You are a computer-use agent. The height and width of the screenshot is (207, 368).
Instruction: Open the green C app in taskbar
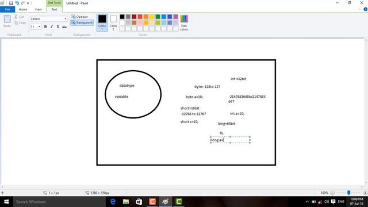pos(179,202)
